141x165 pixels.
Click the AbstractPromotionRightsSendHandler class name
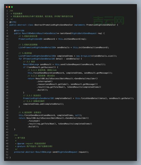tap(54, 25)
